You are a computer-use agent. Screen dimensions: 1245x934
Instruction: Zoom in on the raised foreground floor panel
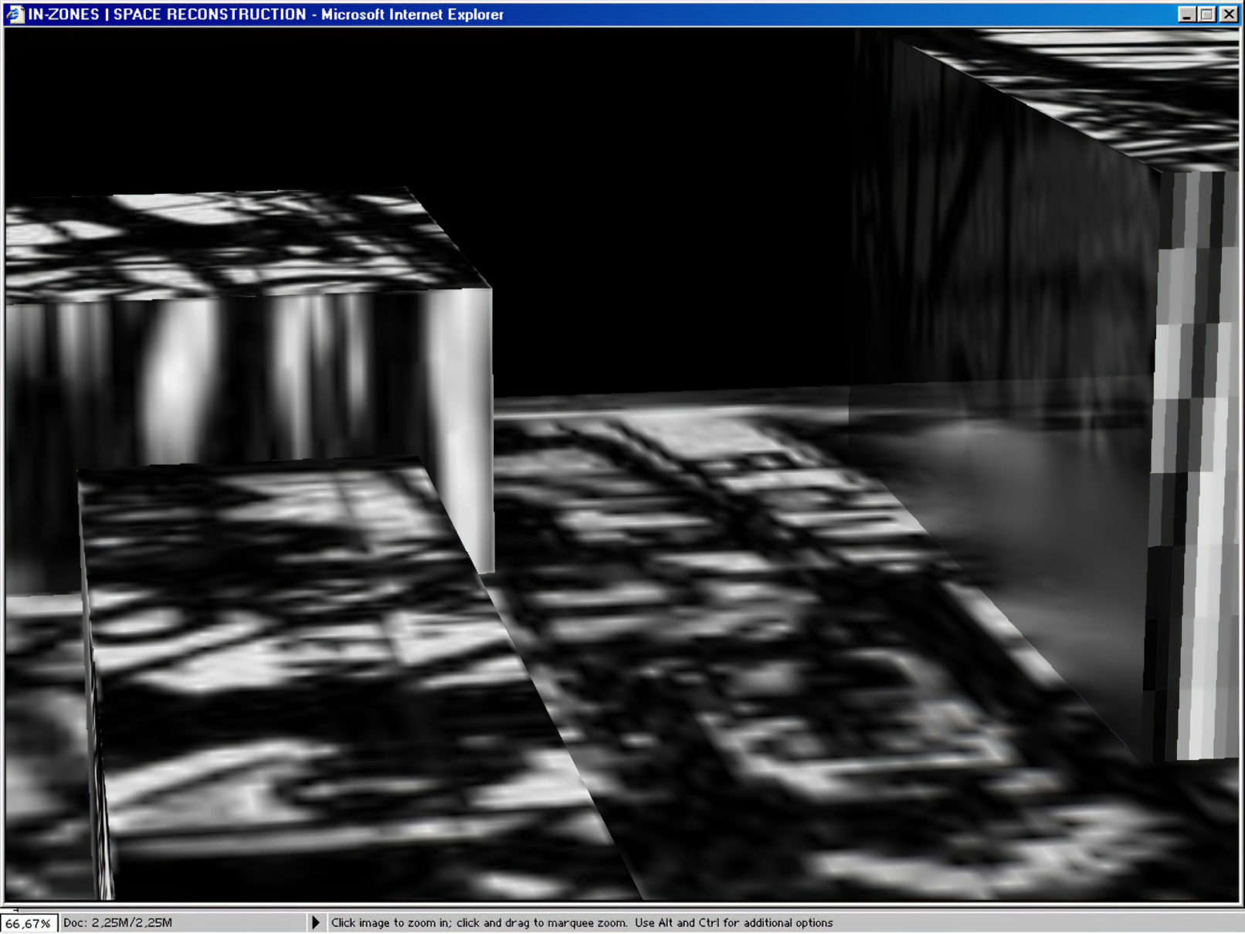pos(309,657)
